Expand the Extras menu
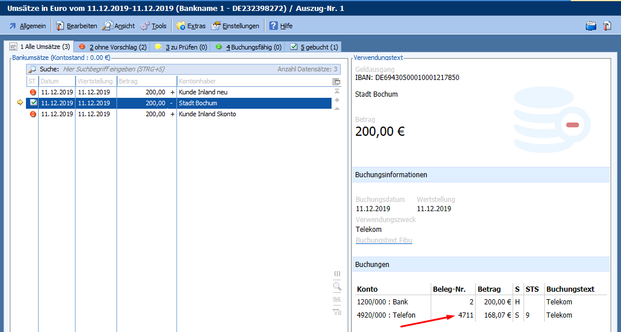This screenshot has height=332, width=621. coord(190,26)
